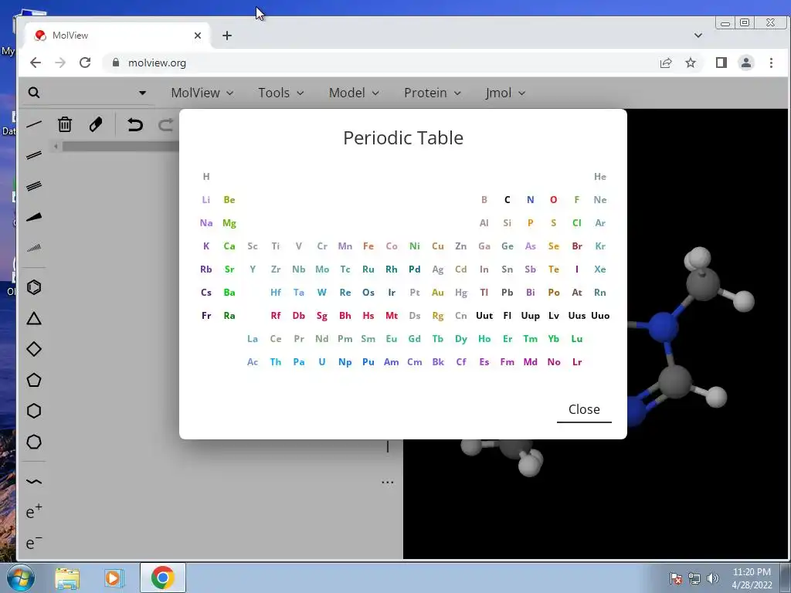The height and width of the screenshot is (593, 791).
Task: Pick Nitrogen (N) in the periodic table
Action: tap(530, 200)
